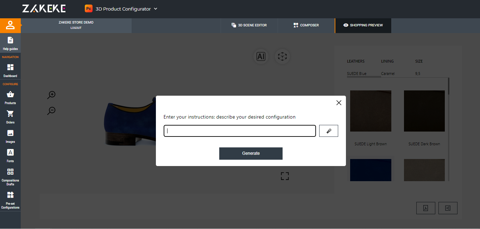Switch to the Composer tab
The height and width of the screenshot is (229, 480).
[306, 25]
